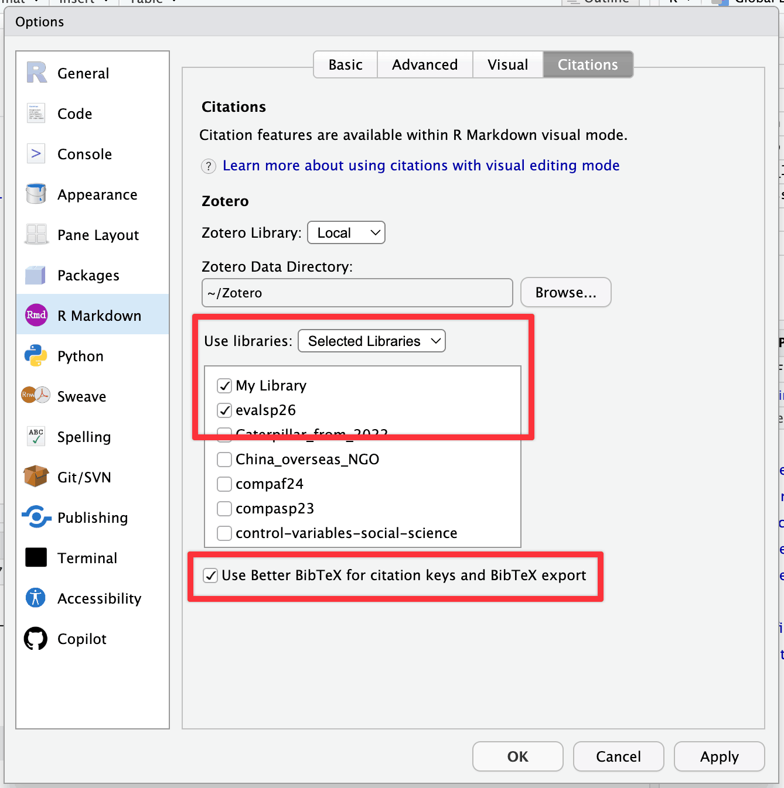Open the Copilot settings icon
Screen dimensions: 784x788
pos(36,639)
